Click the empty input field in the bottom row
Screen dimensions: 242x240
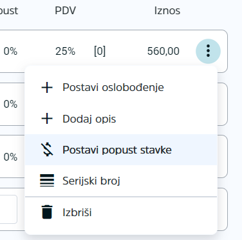pos(8,209)
